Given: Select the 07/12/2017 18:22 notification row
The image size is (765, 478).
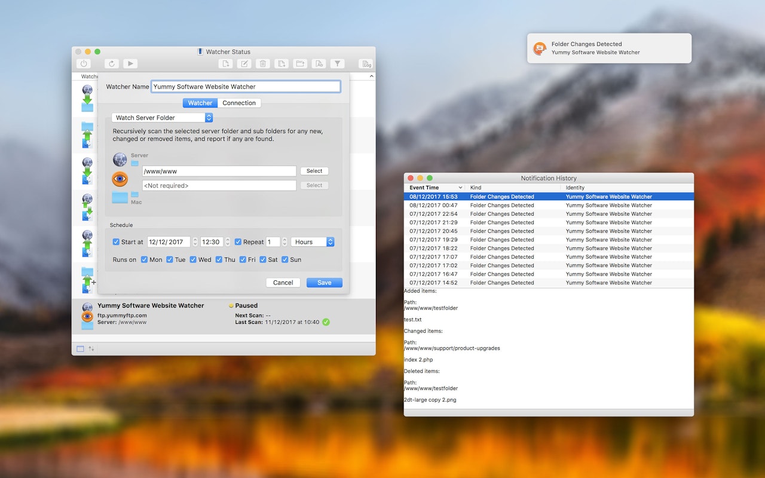Looking at the screenshot, I should (549, 249).
